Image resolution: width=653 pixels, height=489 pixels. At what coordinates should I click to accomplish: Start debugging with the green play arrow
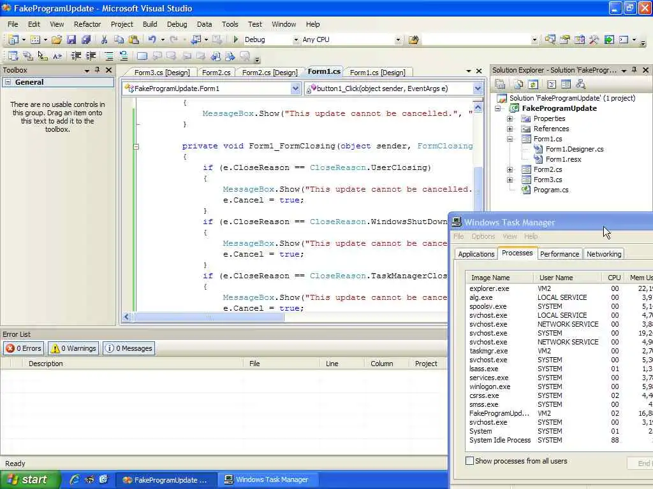tap(235, 39)
